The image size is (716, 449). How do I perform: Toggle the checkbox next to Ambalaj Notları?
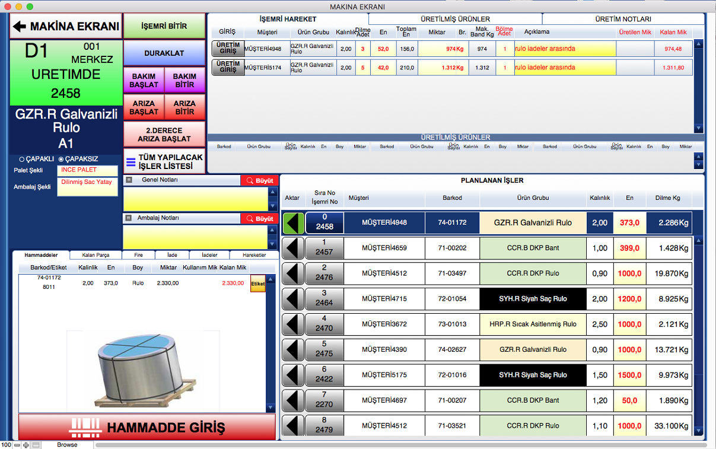click(x=129, y=218)
